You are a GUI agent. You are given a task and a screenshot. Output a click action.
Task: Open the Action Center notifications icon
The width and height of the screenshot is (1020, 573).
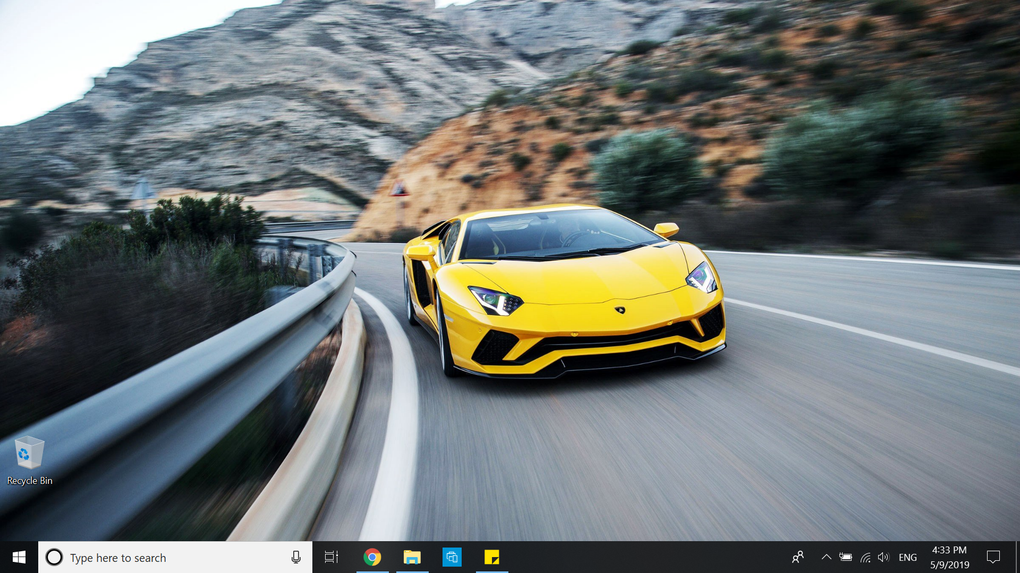tap(993, 557)
